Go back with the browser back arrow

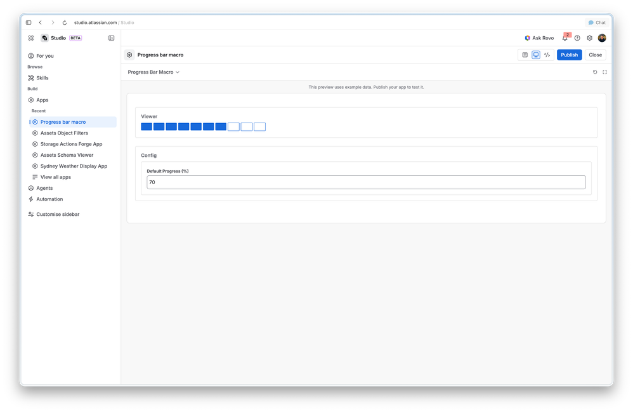click(41, 23)
